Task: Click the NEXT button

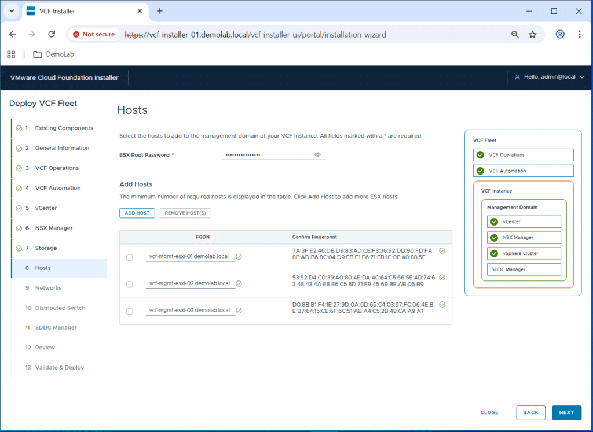Action: tap(566, 412)
